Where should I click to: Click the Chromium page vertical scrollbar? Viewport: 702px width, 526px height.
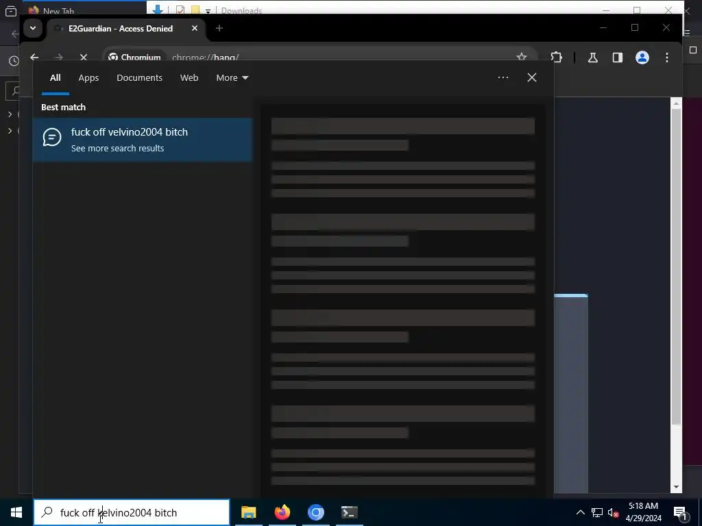coord(676,266)
